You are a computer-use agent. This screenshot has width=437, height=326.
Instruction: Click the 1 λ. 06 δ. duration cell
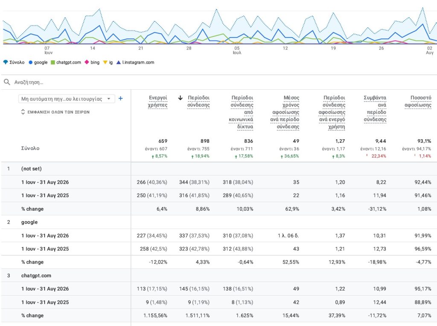[x=288, y=235]
